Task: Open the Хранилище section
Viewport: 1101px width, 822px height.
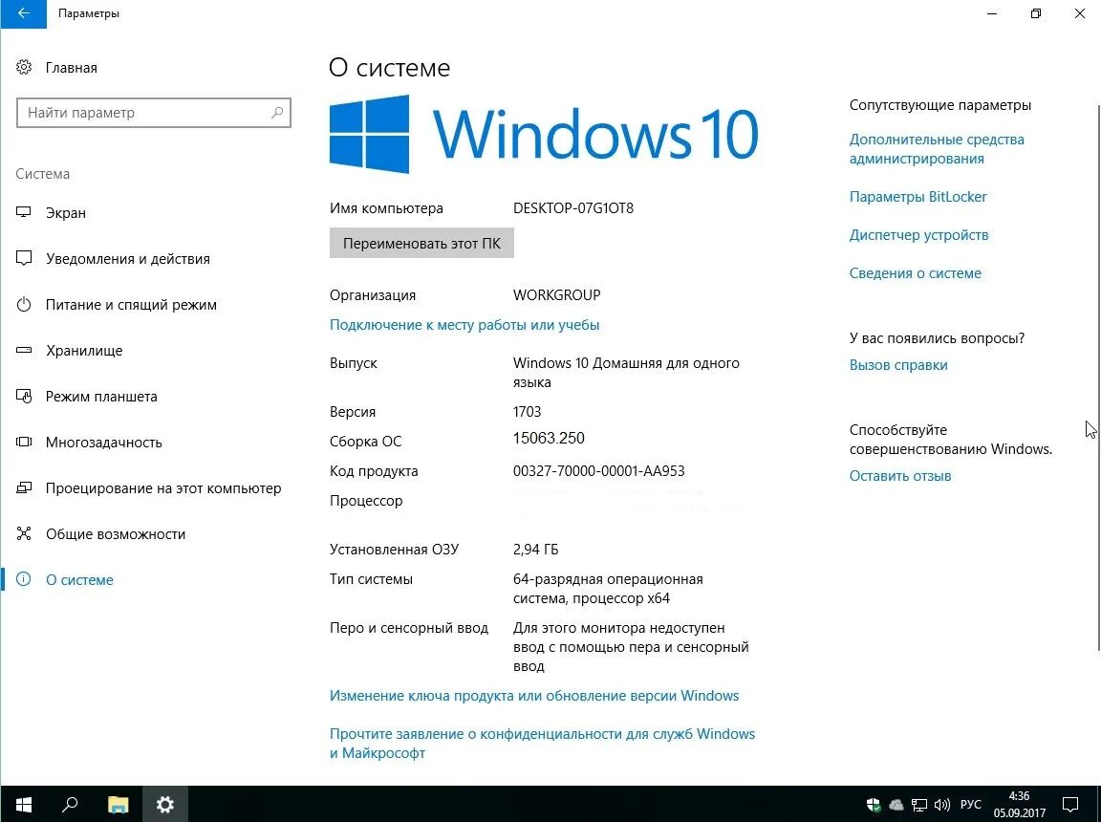Action: tap(84, 350)
